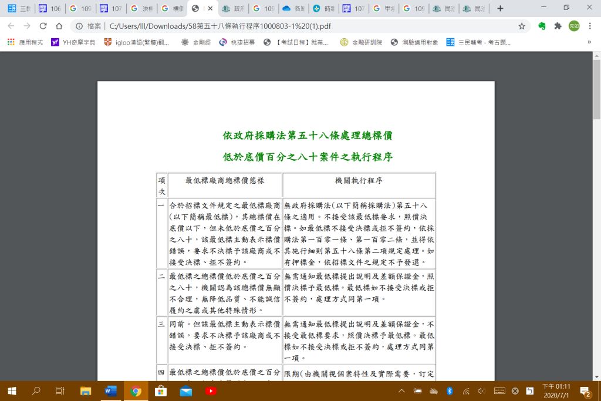This screenshot has width=601, height=401.
Task: Open the Chrome three-dot menu
Action: 590,26
